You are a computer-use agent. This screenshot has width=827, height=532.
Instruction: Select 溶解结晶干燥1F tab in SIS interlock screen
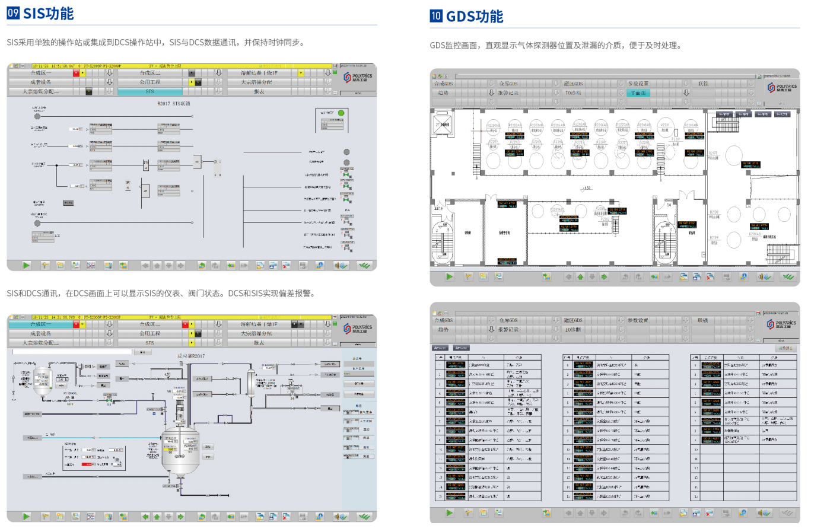[259, 73]
